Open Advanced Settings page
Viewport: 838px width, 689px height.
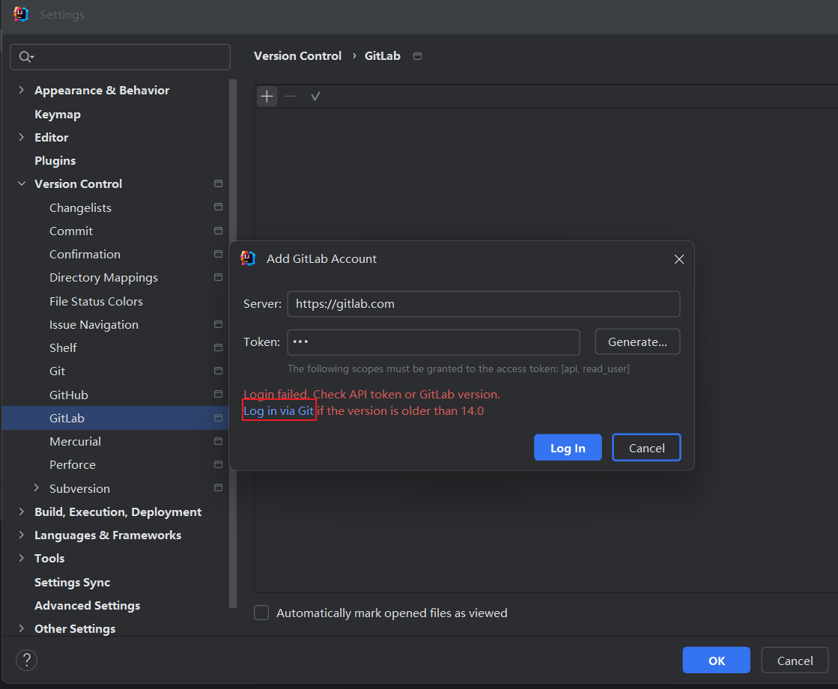click(87, 605)
